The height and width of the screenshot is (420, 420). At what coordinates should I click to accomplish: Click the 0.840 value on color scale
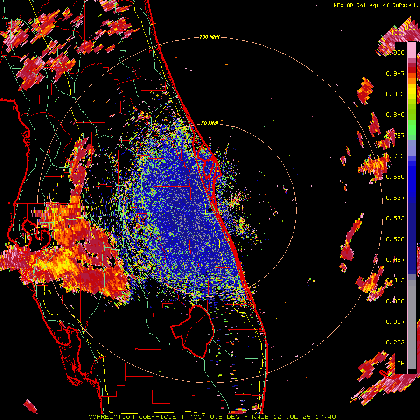(395, 115)
